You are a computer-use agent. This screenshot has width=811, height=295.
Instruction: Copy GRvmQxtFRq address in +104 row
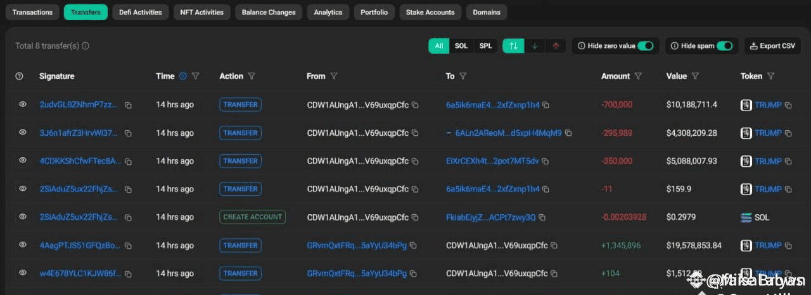point(413,274)
